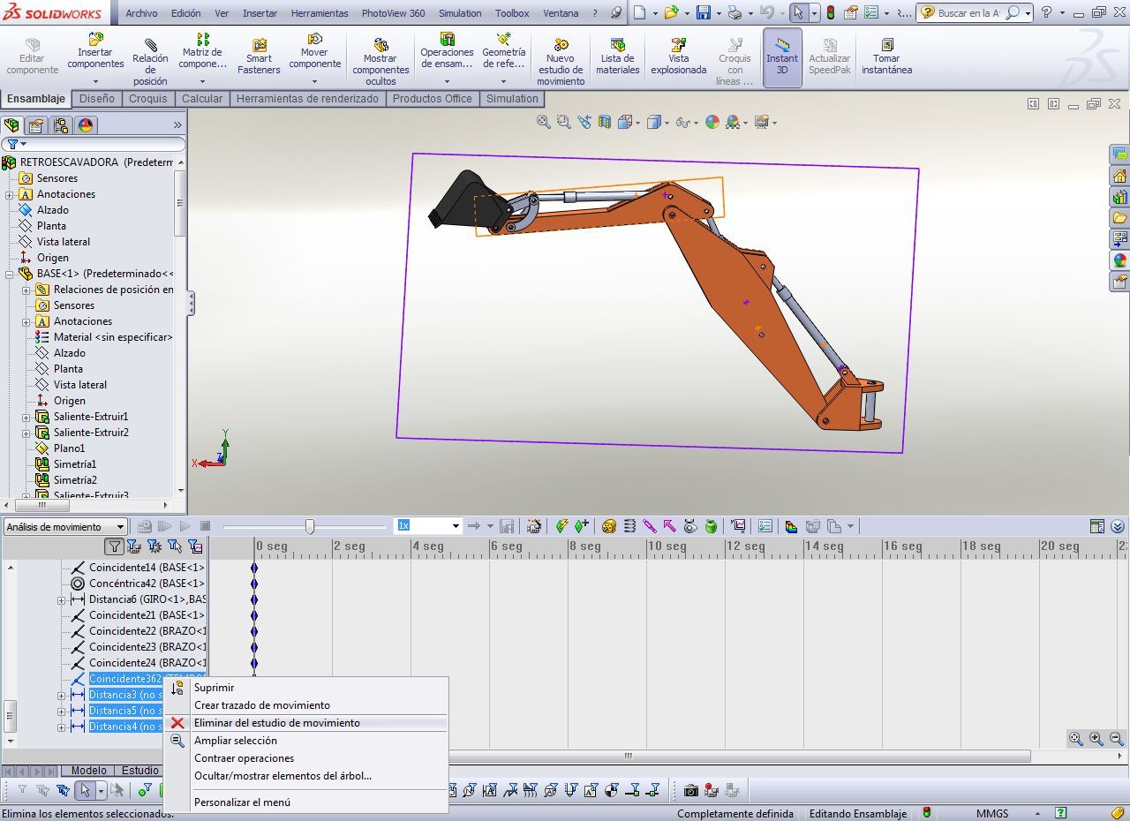Expand Saliente-Extruir1 feature
Viewport: 1130px width, 821px height.
point(26,417)
